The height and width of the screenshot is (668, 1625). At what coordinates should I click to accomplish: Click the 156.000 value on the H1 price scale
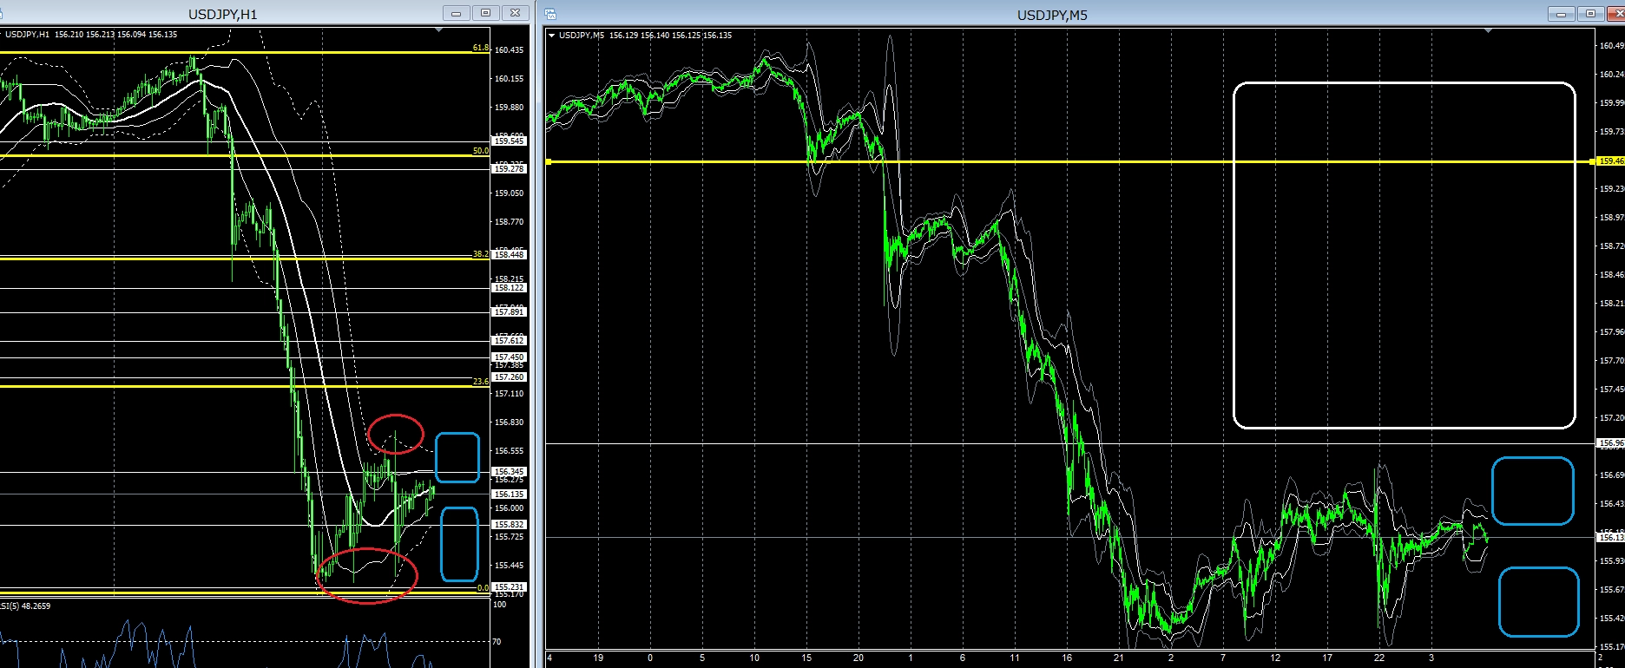(510, 508)
